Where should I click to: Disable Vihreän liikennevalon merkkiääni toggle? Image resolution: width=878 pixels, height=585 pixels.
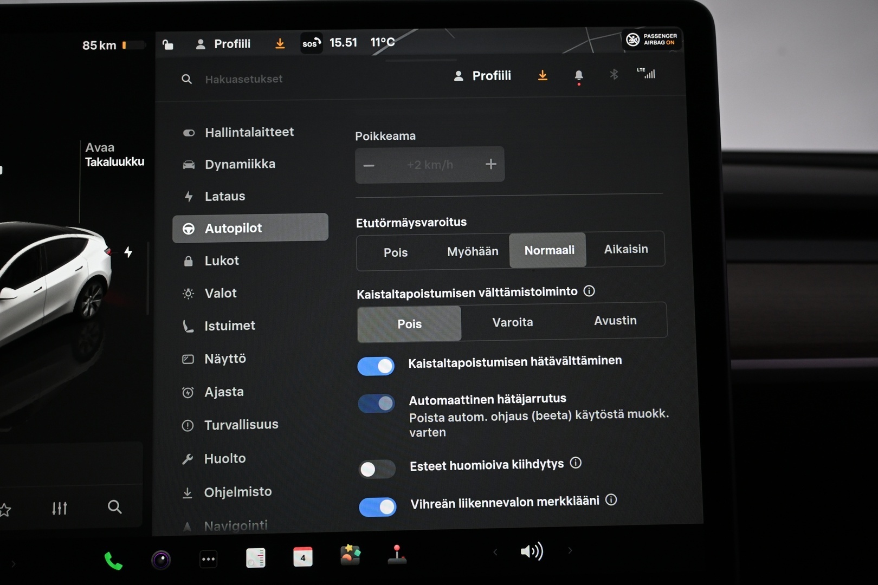(x=378, y=507)
